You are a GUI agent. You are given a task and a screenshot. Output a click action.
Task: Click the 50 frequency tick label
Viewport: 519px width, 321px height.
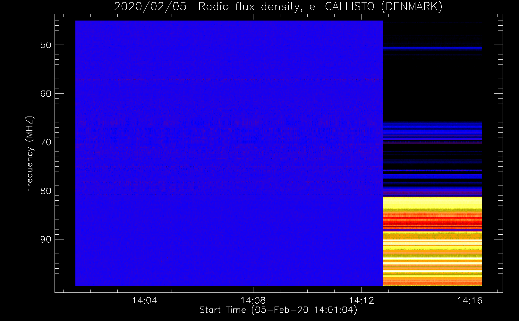point(46,45)
